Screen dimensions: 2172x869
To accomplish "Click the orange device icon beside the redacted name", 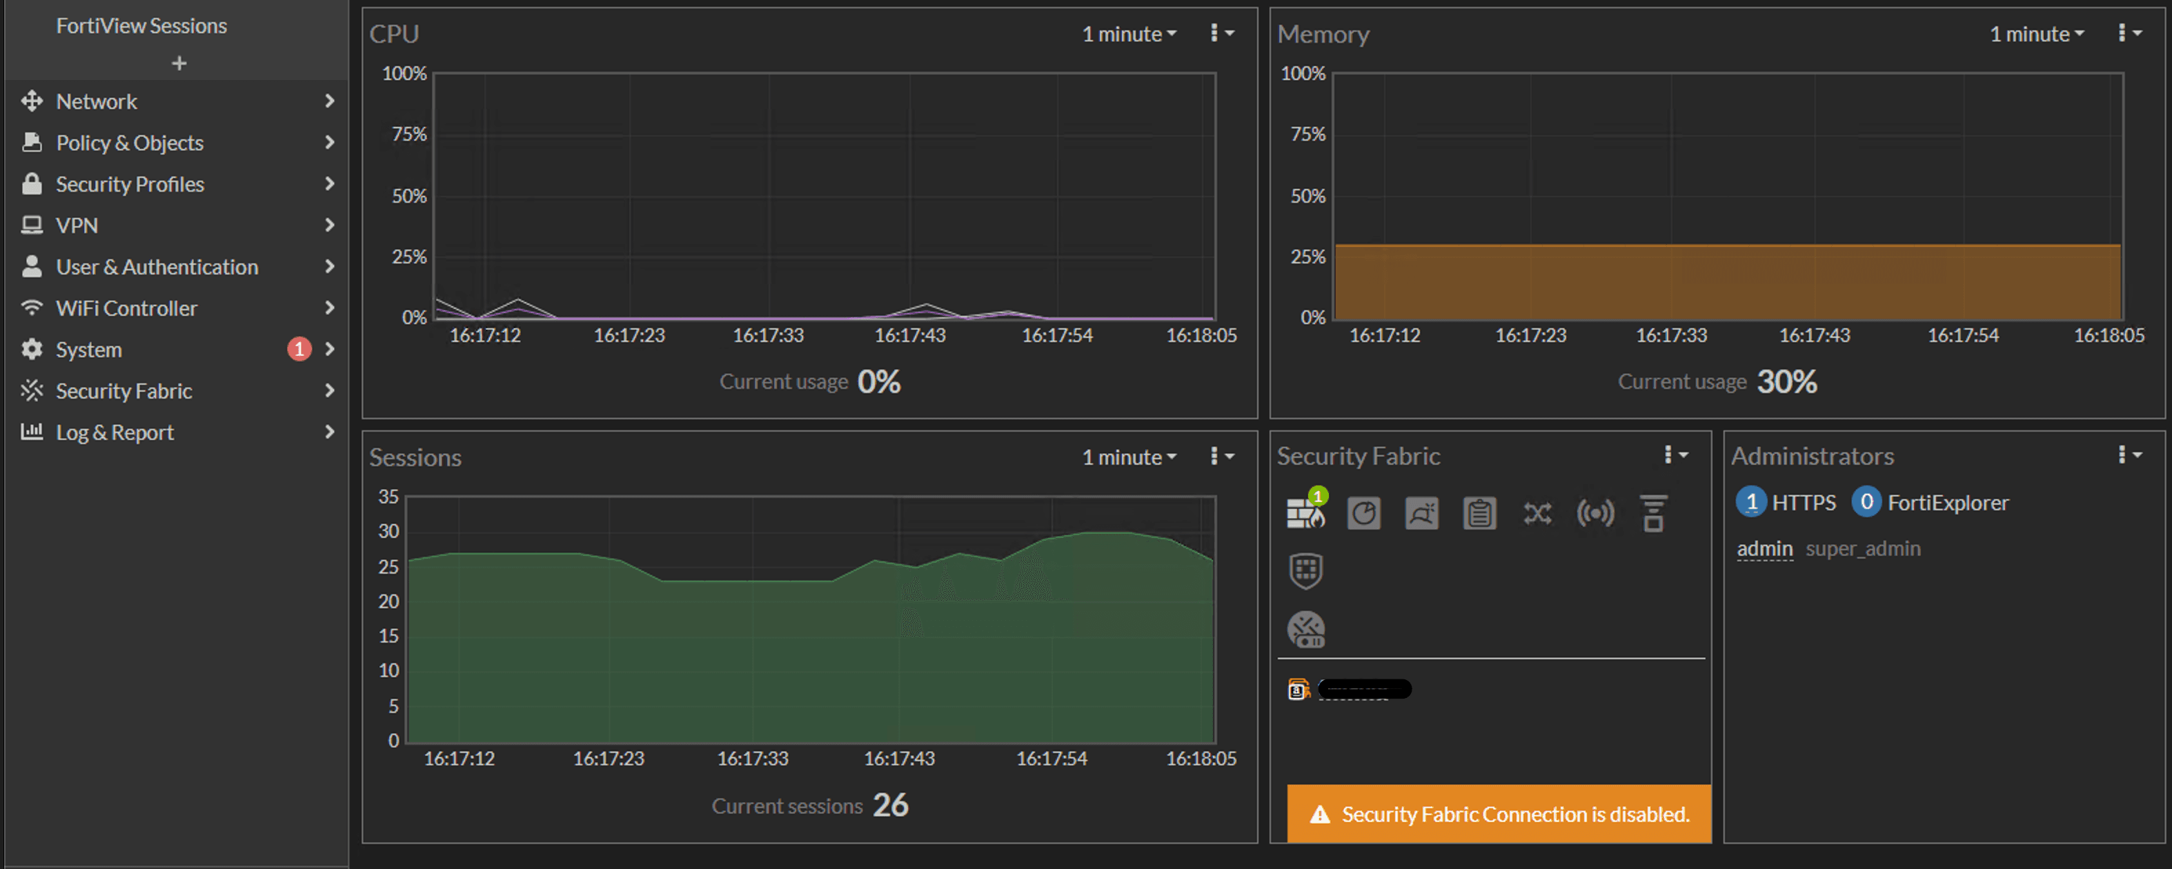I will tap(1299, 690).
